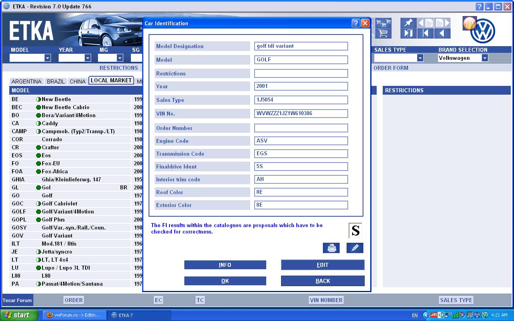The width and height of the screenshot is (514, 321).
Task: Open the SALES TYPE dropdown arrow
Action: point(420,58)
